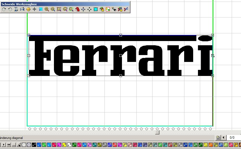Viewport: 241px width, 149px height.
Task: Select the zoom in magnifier
Action: pyautogui.click(x=47, y=10)
